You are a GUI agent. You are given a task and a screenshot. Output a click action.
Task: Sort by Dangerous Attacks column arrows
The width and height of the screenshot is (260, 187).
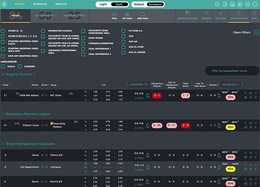(164, 85)
